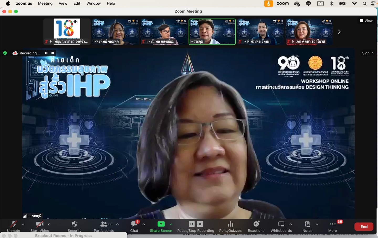Click the green Share Screen icon

[161, 224]
